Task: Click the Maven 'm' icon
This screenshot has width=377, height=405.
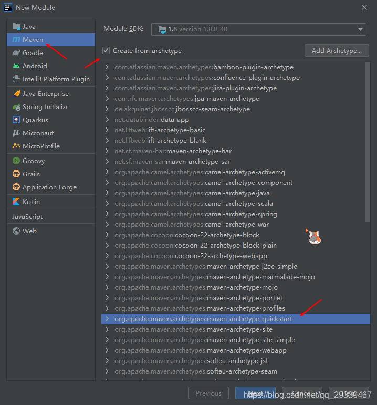Action: (16, 39)
